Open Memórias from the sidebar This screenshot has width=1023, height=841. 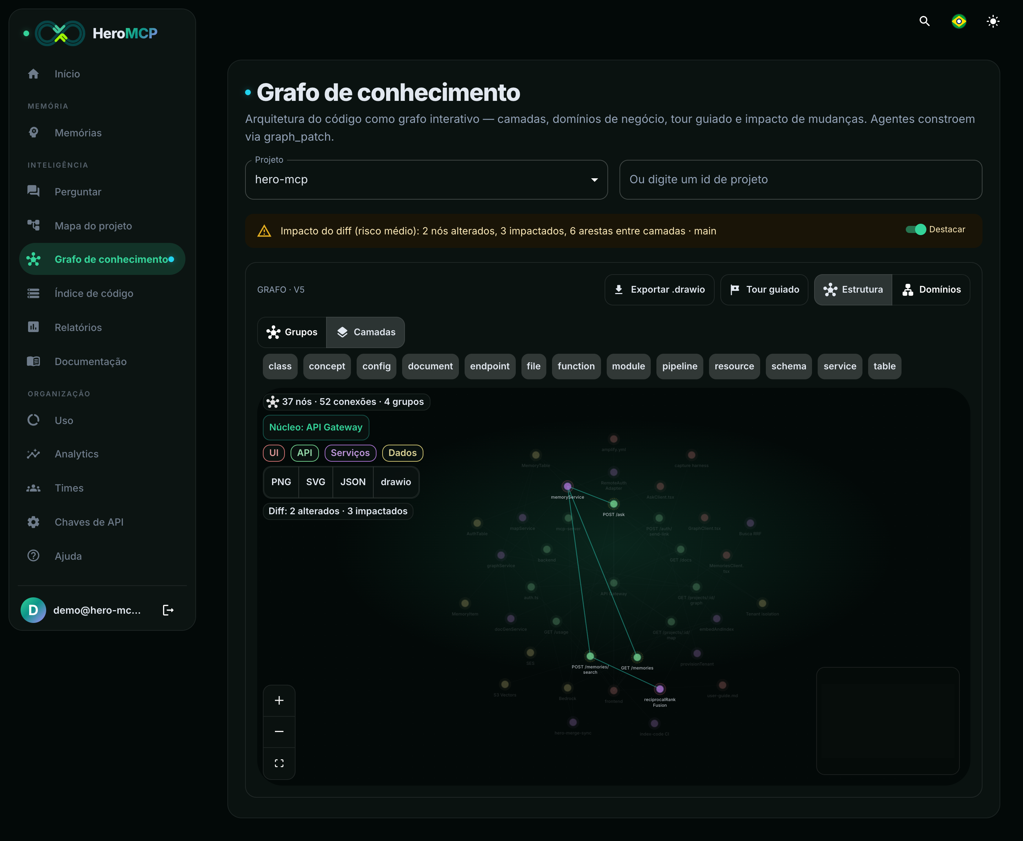102,133
